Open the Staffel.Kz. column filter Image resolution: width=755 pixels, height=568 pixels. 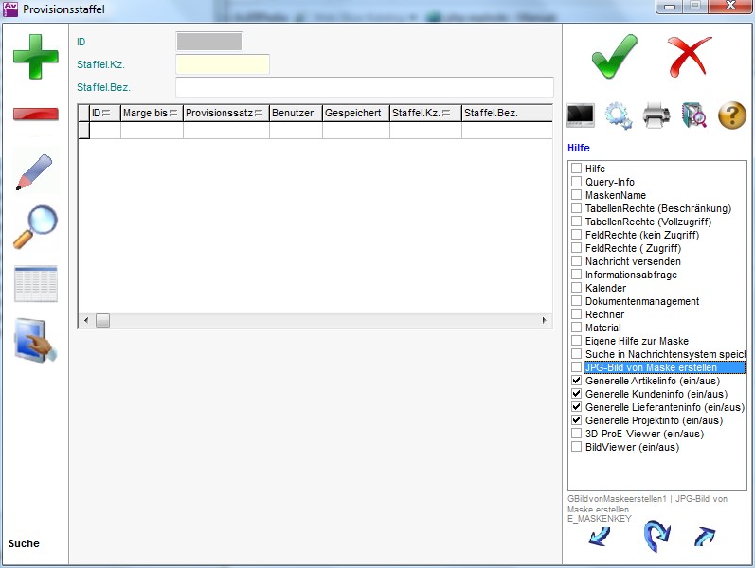click(446, 114)
